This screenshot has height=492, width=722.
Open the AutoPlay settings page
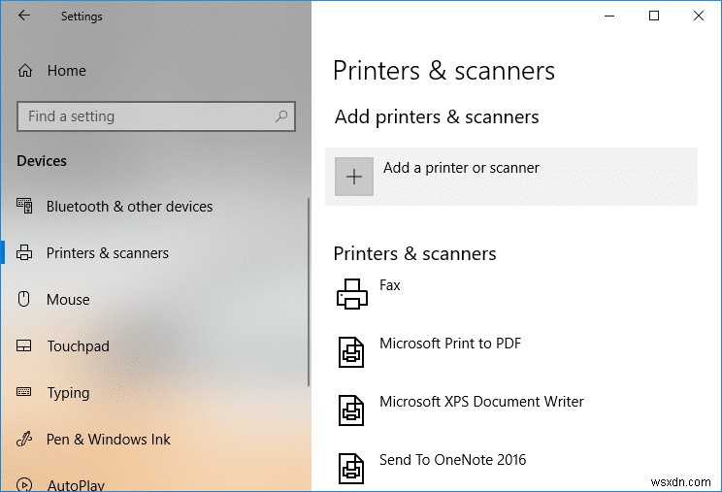tap(76, 485)
